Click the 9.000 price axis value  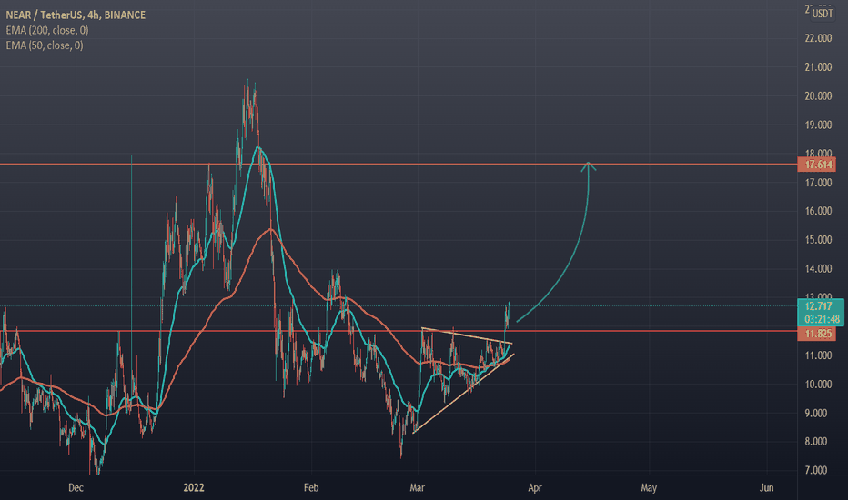pos(818,413)
